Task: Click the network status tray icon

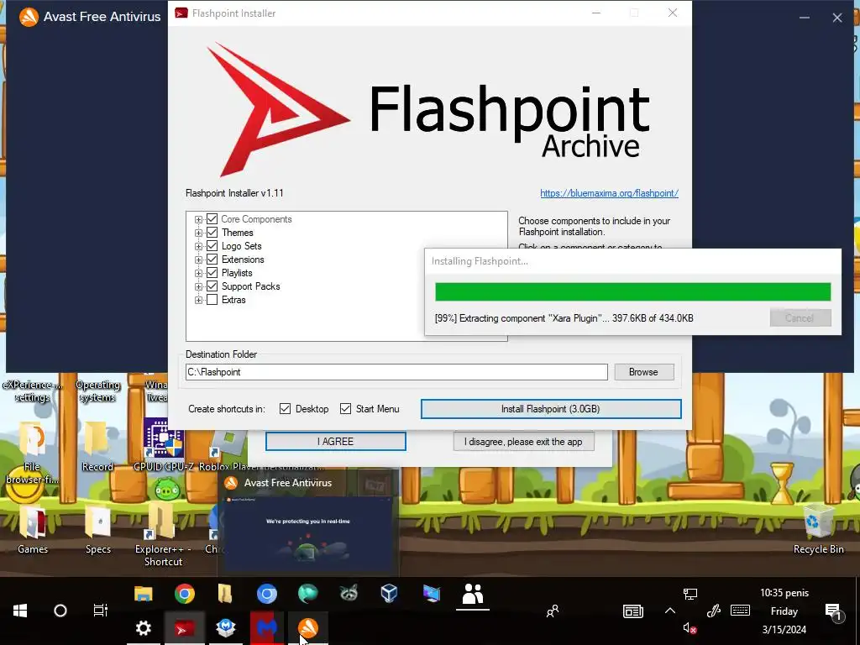Action: (690, 594)
